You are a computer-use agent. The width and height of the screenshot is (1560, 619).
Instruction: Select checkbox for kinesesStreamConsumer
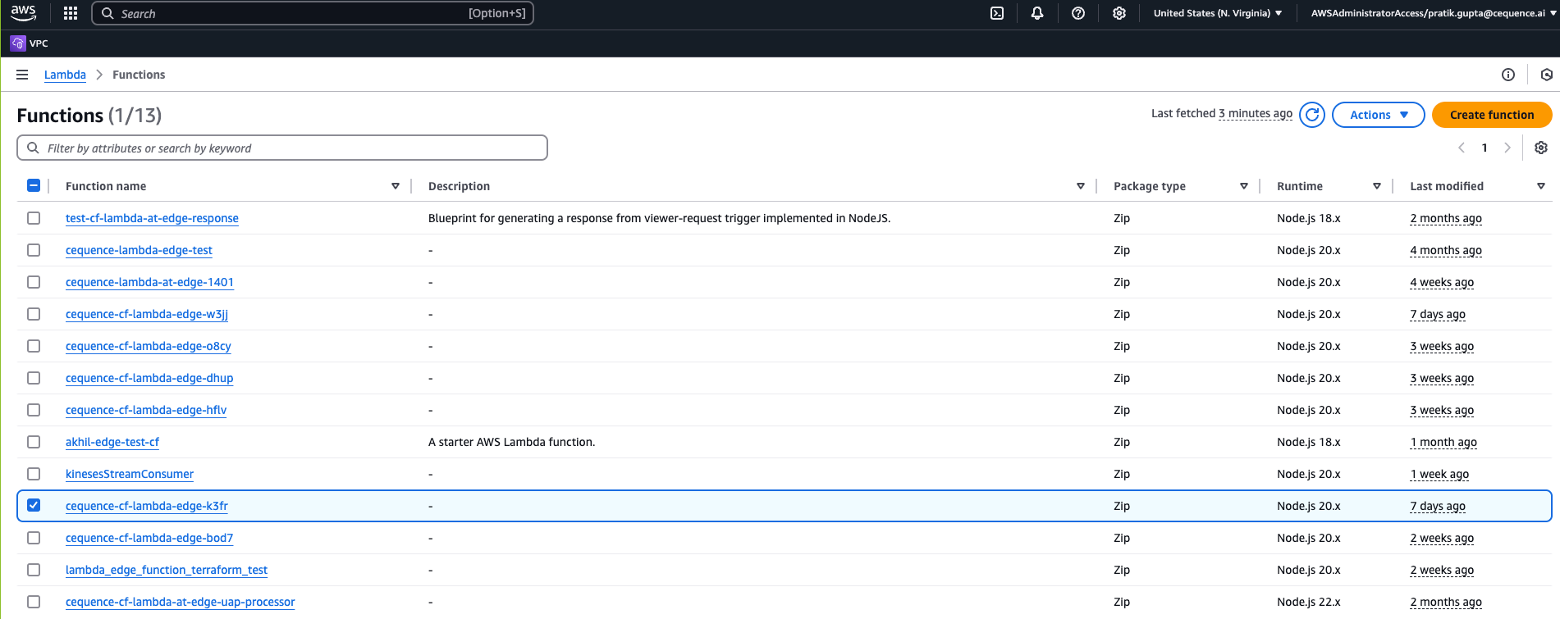(34, 474)
